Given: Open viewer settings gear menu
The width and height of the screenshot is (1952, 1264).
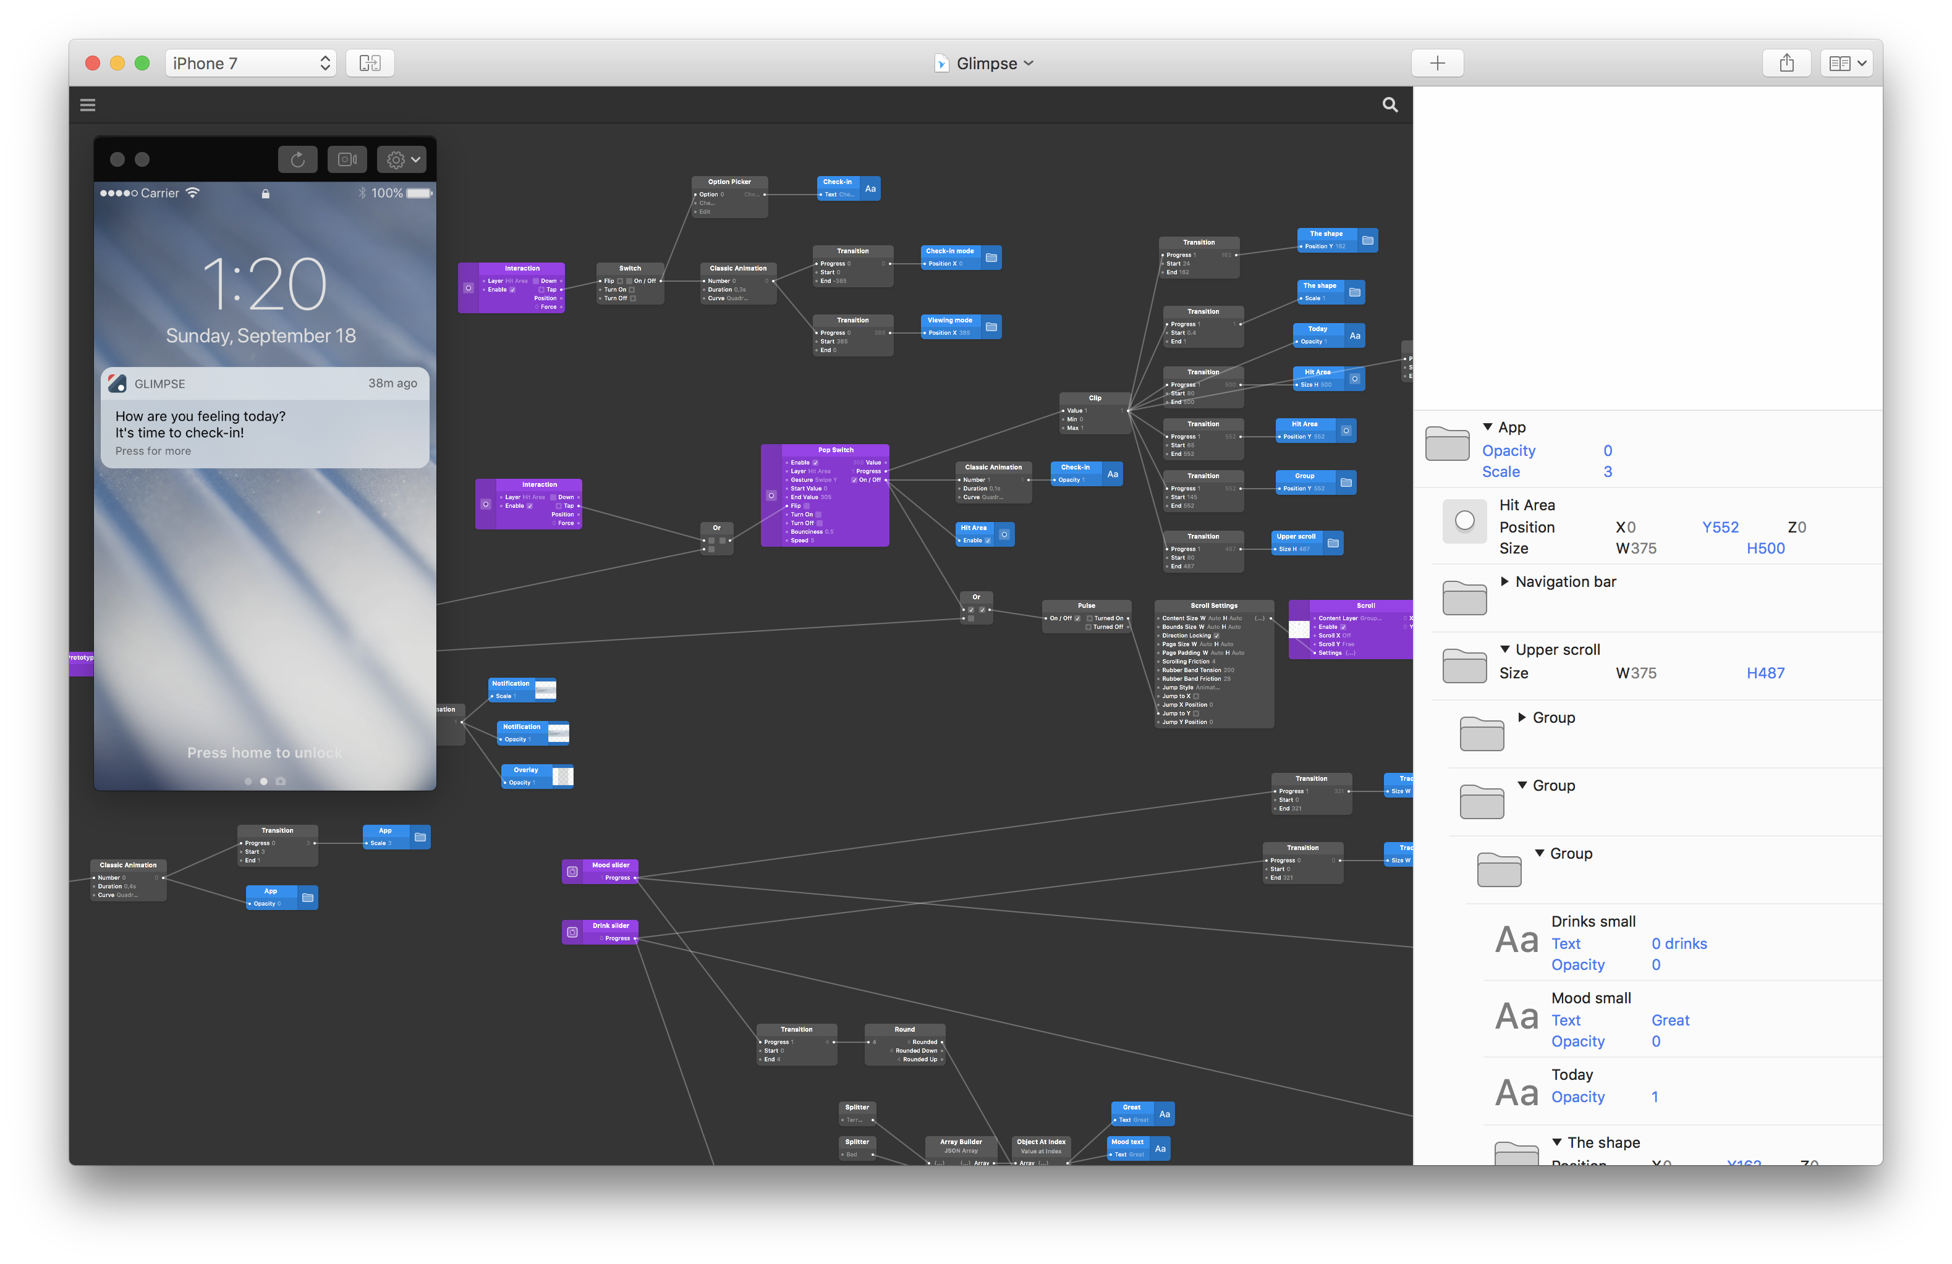Looking at the screenshot, I should coord(402,160).
